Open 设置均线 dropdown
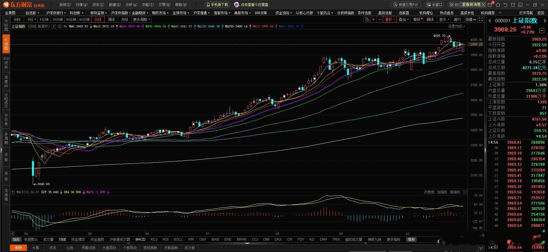 pyautogui.click(x=456, y=26)
